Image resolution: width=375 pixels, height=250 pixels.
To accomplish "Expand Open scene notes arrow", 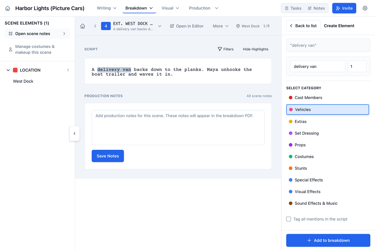I will click(64, 34).
